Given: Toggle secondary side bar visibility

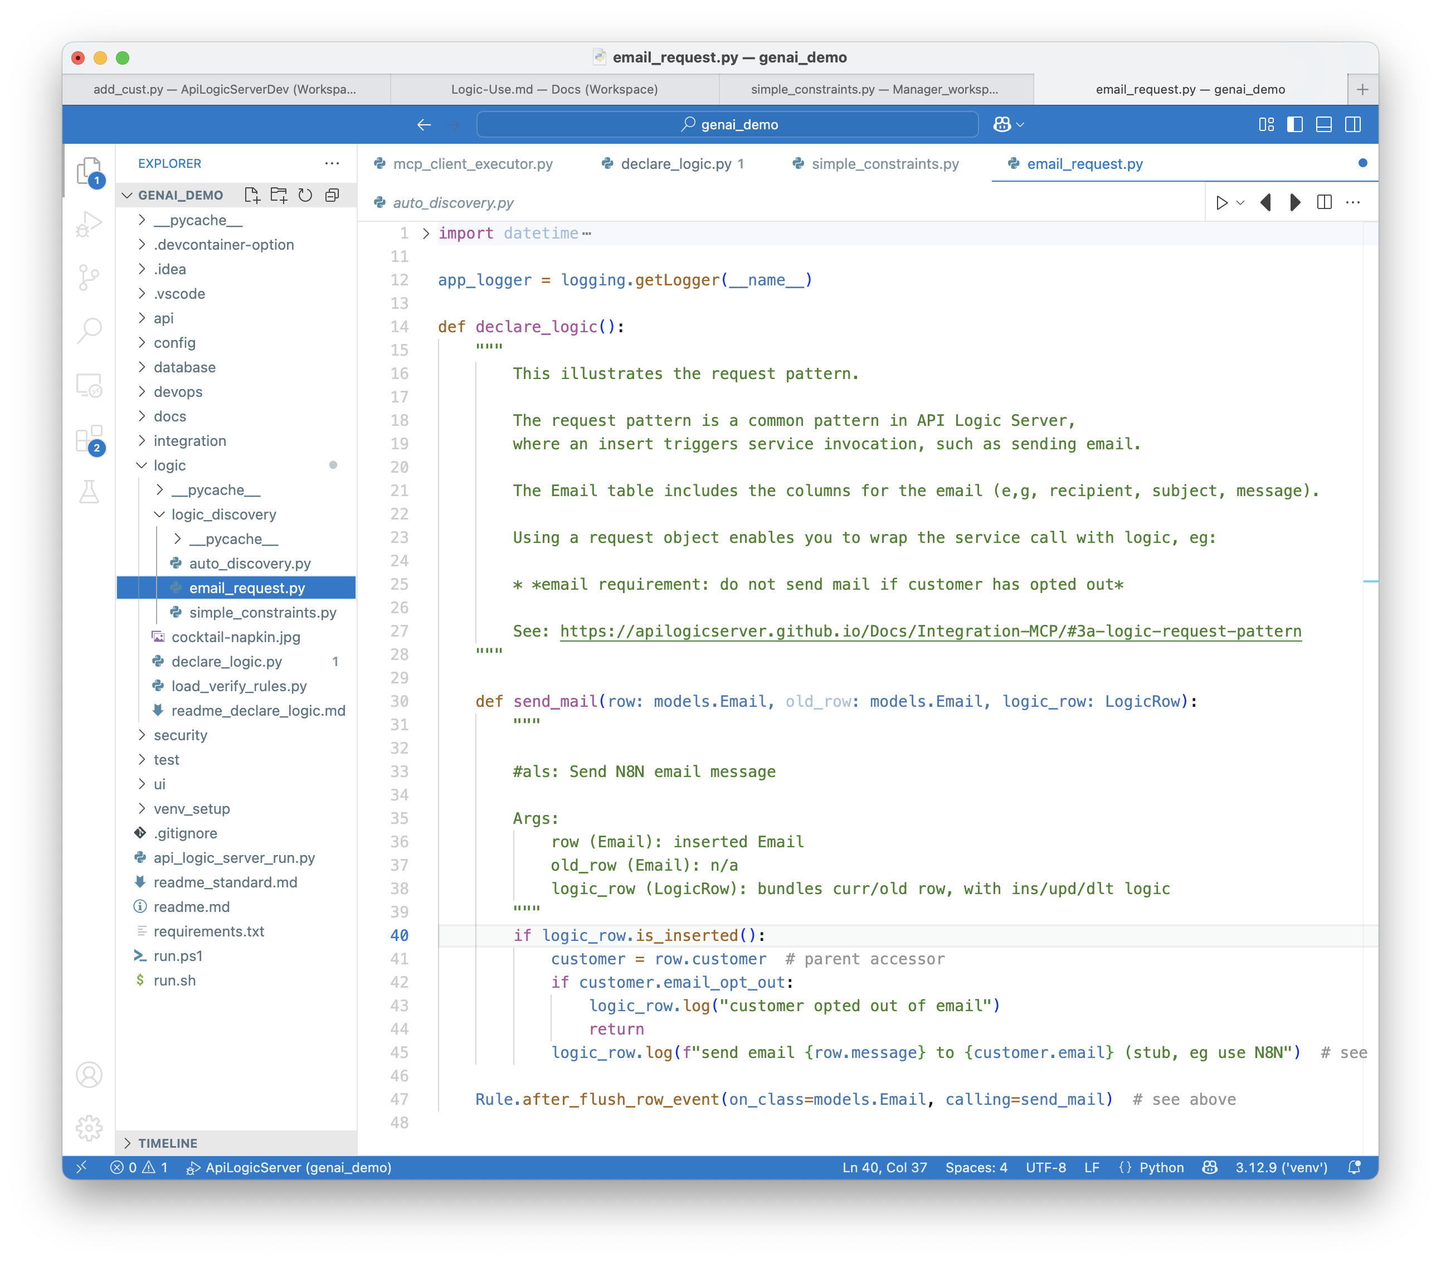Looking at the screenshot, I should pos(1353,125).
